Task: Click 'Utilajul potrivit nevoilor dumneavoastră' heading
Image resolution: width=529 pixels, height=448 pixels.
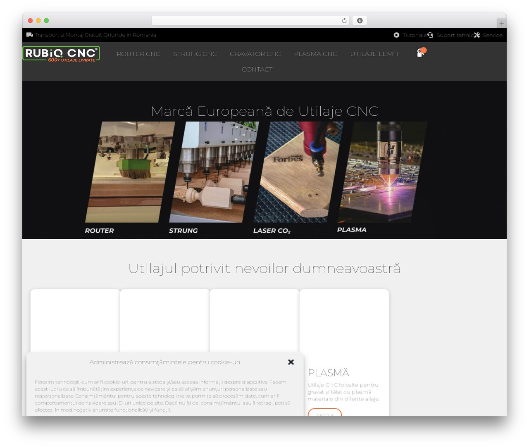Action: (x=264, y=268)
